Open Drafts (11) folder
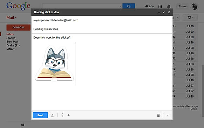This screenshot has width=204, height=128. (13, 45)
